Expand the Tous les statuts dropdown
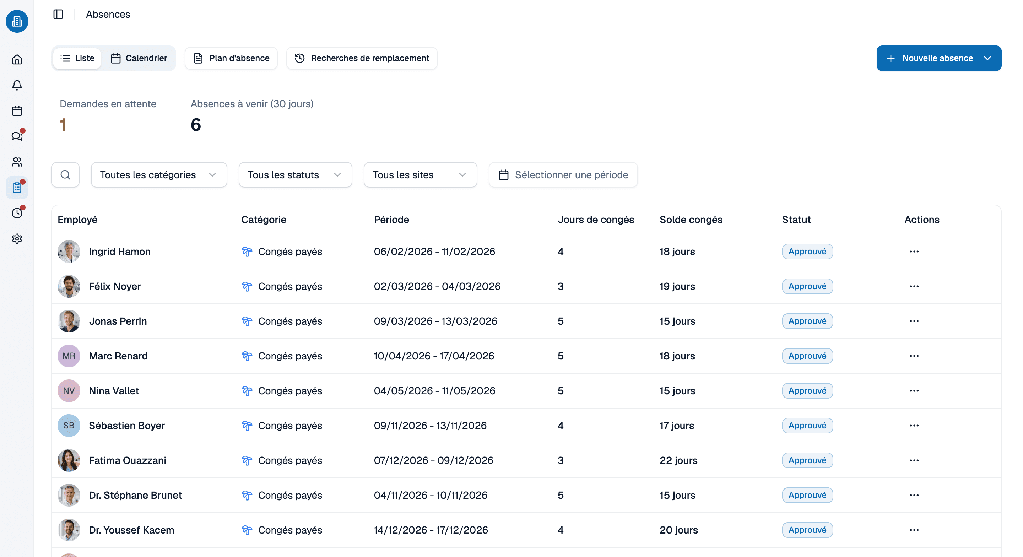Image resolution: width=1023 pixels, height=557 pixels. pos(295,175)
